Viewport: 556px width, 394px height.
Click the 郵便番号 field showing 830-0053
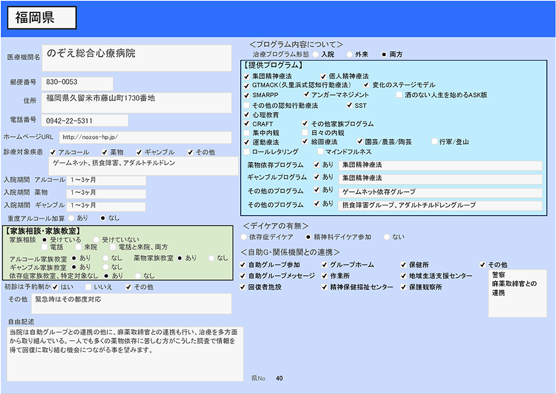click(x=77, y=82)
